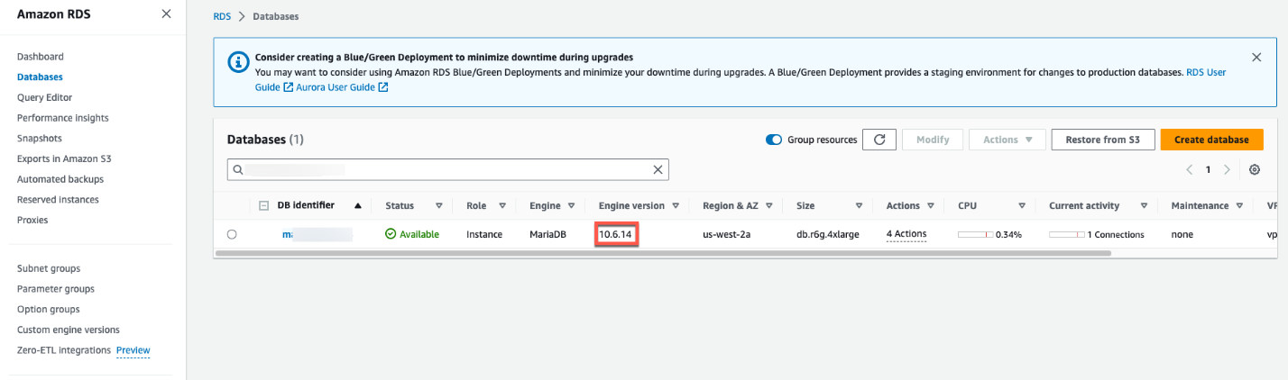1288x380 pixels.
Task: Select the MariaDB instance radio button
Action: tap(232, 234)
